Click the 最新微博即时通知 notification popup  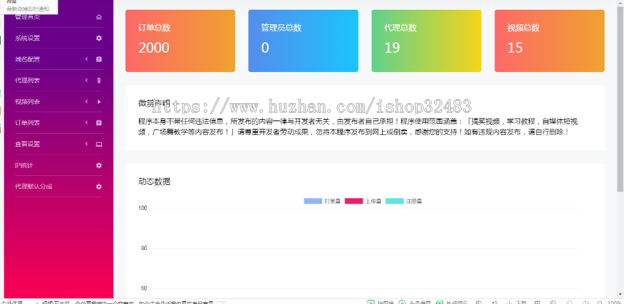(28, 7)
